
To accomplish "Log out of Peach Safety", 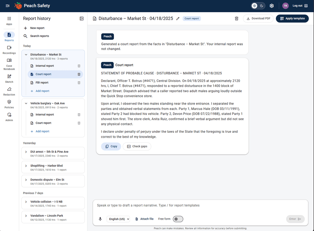I will click(x=300, y=6).
